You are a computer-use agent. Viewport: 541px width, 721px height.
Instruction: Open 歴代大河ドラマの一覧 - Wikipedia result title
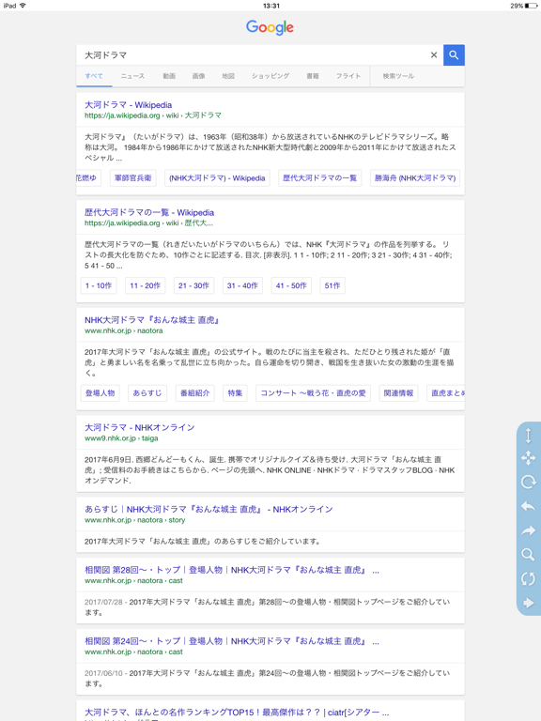tap(149, 212)
